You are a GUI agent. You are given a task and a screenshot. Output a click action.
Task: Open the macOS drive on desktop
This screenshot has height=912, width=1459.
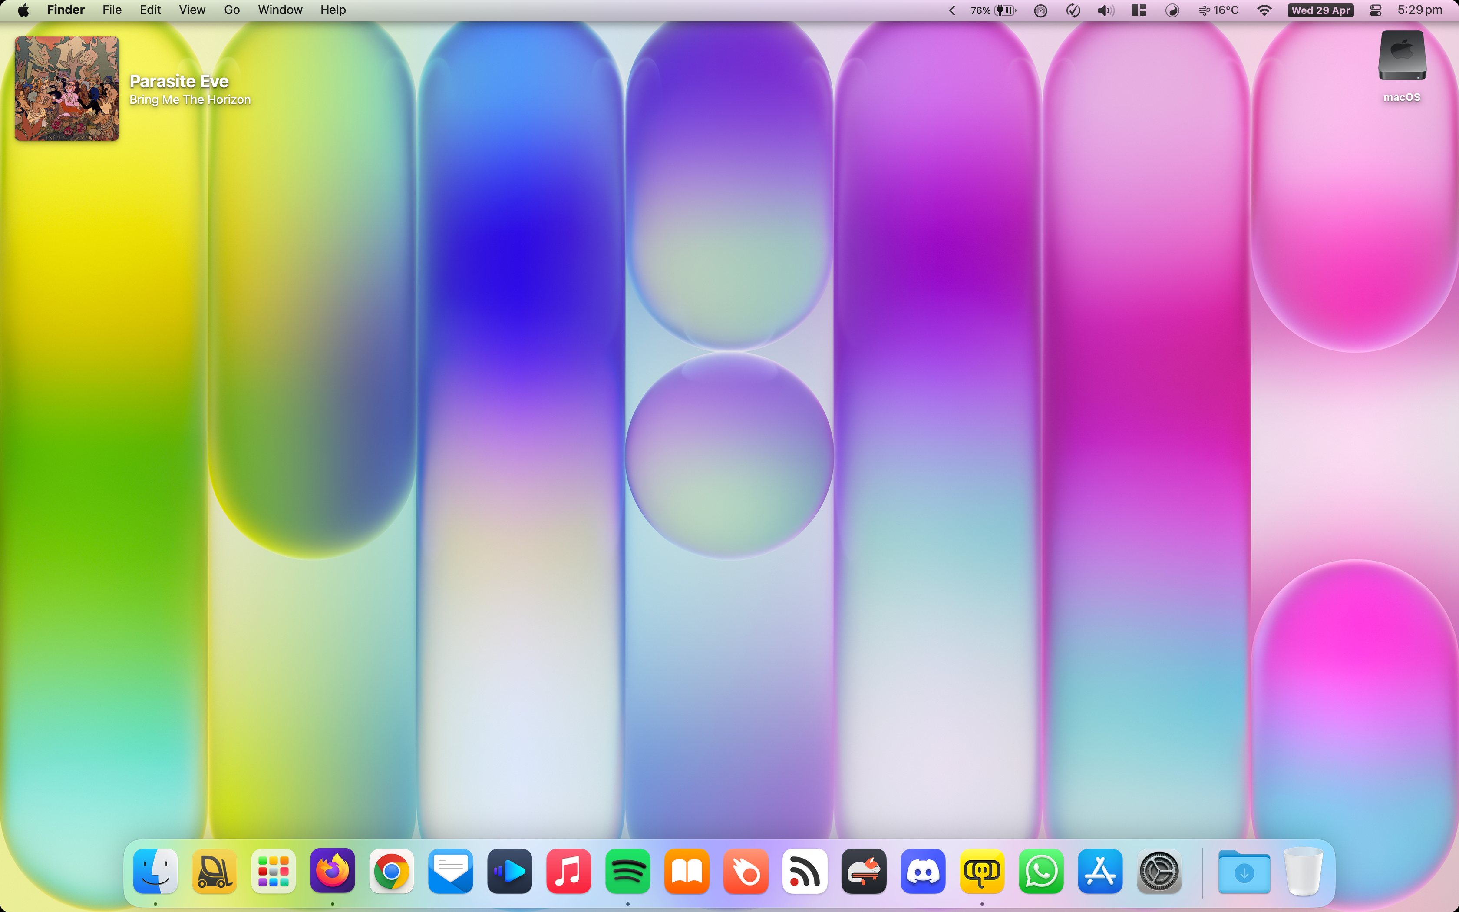point(1402,66)
